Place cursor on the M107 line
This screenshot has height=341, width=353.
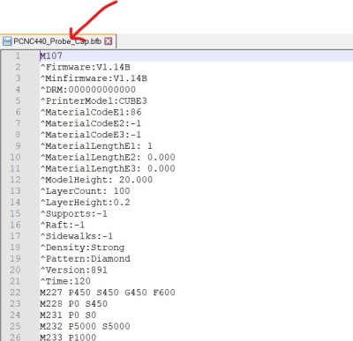(51, 56)
